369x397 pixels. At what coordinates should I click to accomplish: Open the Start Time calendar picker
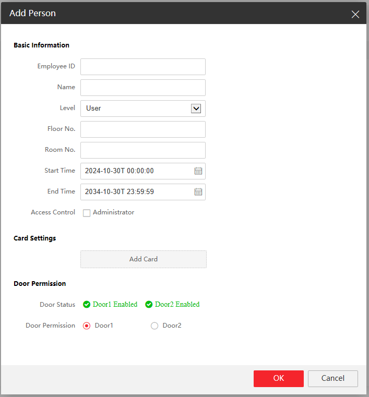[x=198, y=171]
